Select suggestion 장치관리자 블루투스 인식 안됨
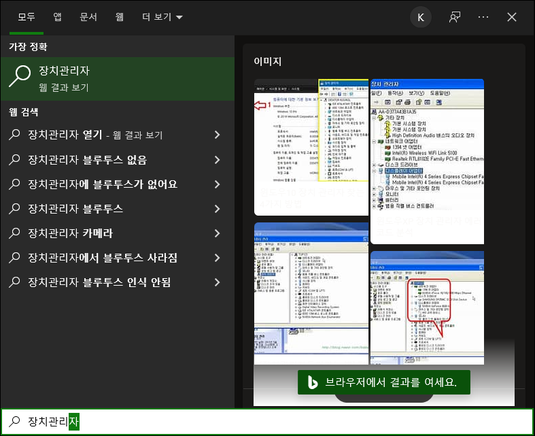Viewport: 535px width, 436px height. 118,282
